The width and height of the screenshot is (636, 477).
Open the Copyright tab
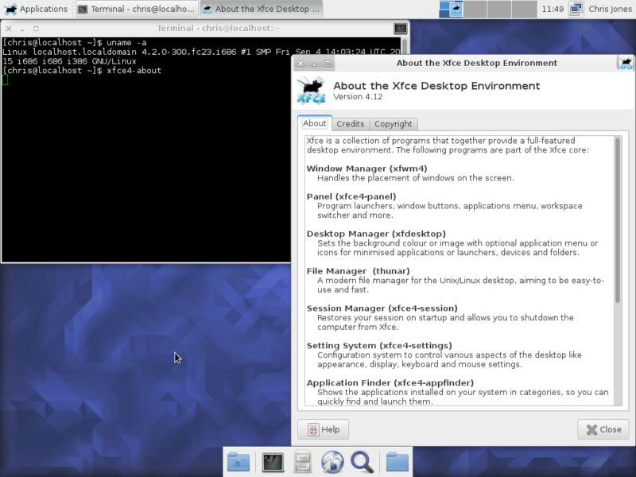click(393, 124)
